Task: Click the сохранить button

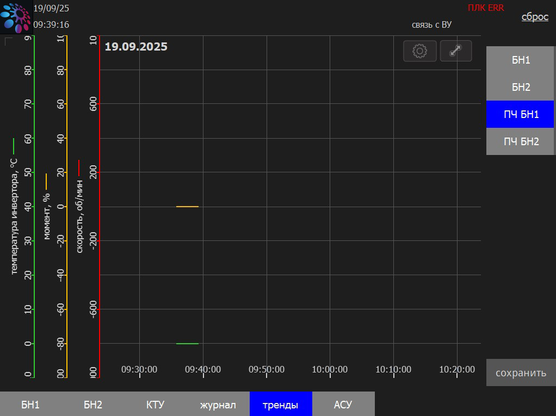Action: point(521,373)
